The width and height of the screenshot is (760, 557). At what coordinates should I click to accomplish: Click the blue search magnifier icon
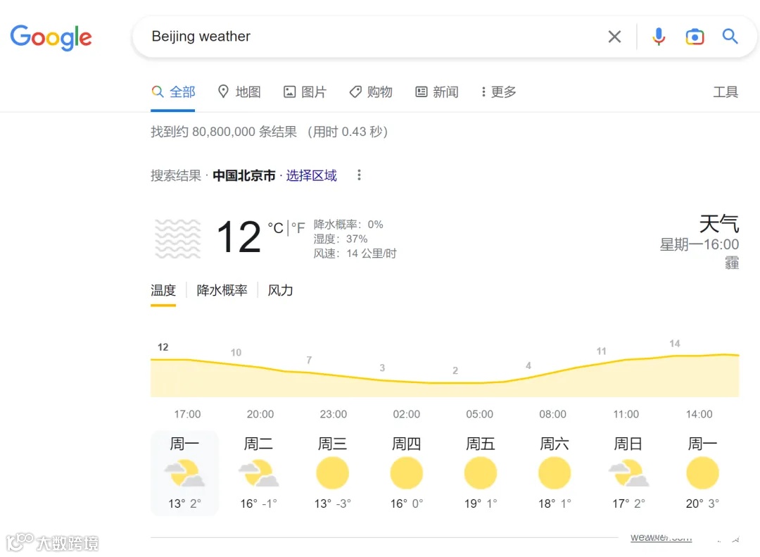(x=730, y=37)
